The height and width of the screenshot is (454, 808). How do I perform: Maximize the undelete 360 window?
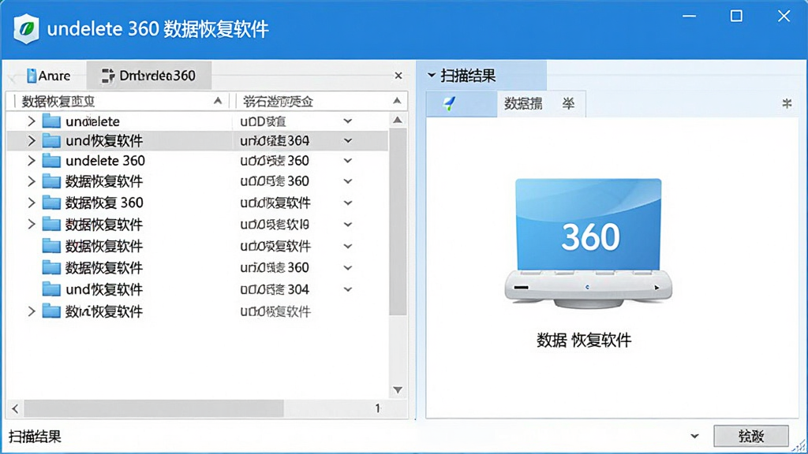[x=736, y=16]
